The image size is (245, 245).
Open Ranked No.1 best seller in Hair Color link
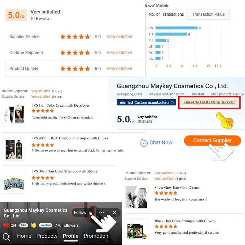(x=209, y=102)
